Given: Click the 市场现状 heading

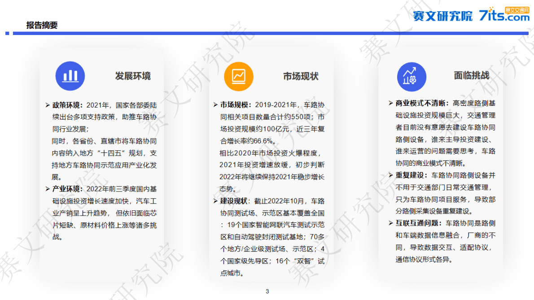Looking at the screenshot, I should (300, 76).
